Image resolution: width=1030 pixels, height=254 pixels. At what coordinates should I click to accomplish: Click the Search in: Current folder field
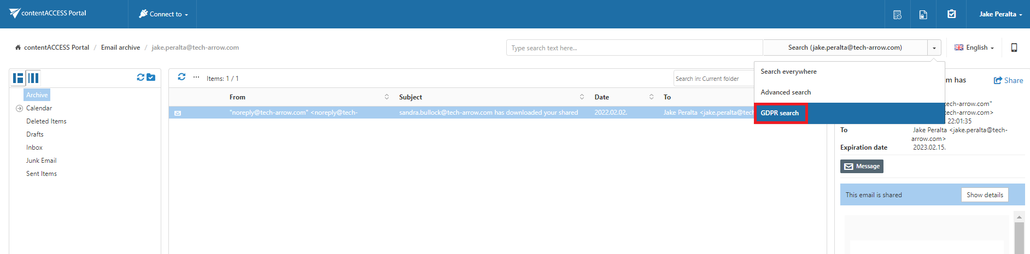tap(713, 79)
